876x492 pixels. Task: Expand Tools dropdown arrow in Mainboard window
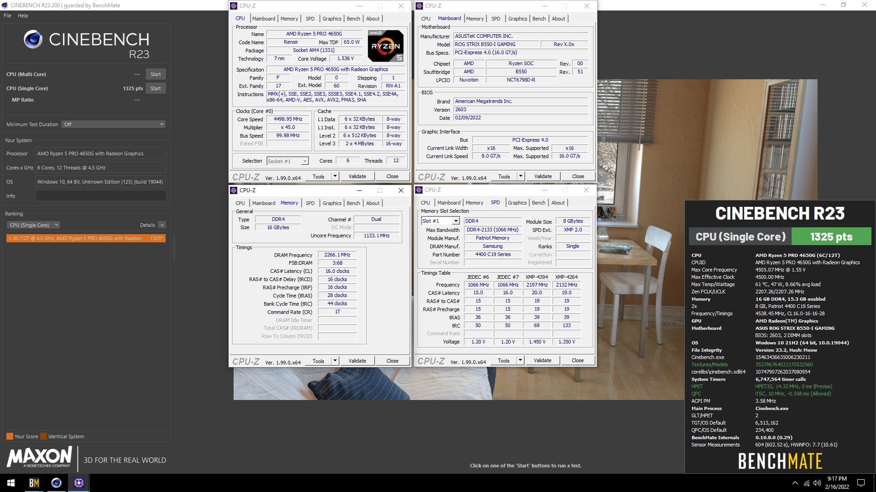coord(521,176)
